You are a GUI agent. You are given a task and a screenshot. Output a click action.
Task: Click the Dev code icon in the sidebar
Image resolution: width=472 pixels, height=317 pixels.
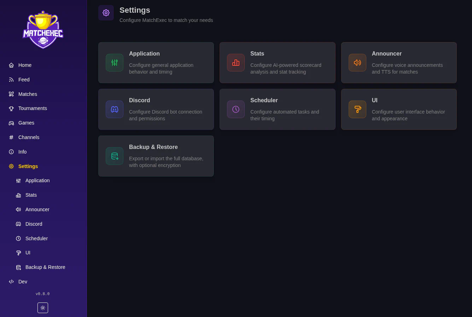11,282
